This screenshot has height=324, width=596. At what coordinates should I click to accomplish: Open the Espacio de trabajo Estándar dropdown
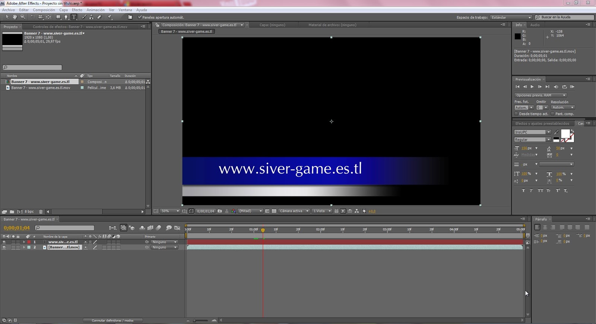pos(511,18)
